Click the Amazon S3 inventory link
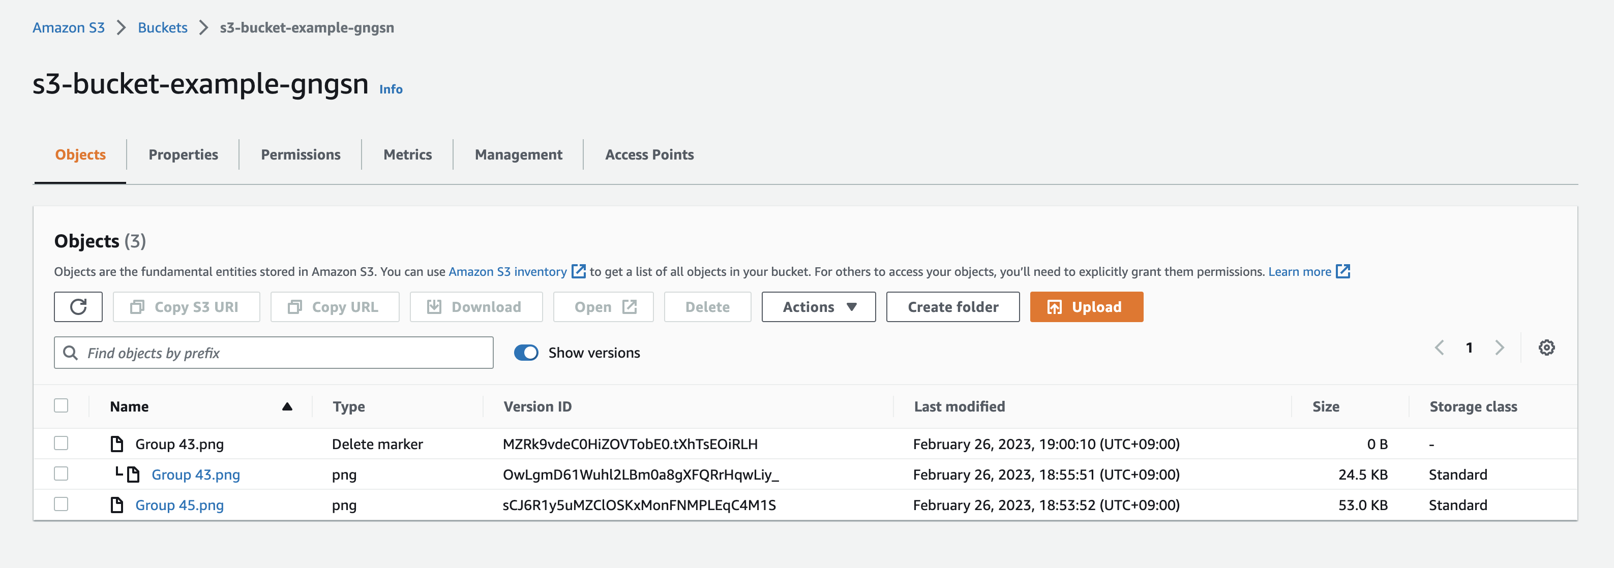Viewport: 1614px width, 568px height. 507,272
